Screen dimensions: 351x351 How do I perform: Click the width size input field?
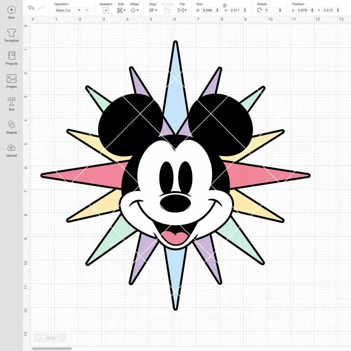click(208, 10)
